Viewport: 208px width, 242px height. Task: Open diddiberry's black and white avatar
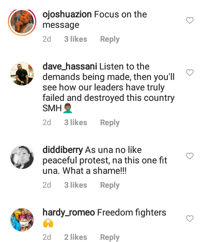pyautogui.click(x=22, y=157)
